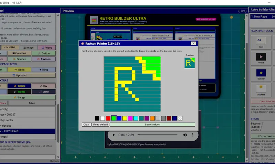The height and width of the screenshot is (164, 275).
Task: Add a Button block
Action: [x=44, y=53]
